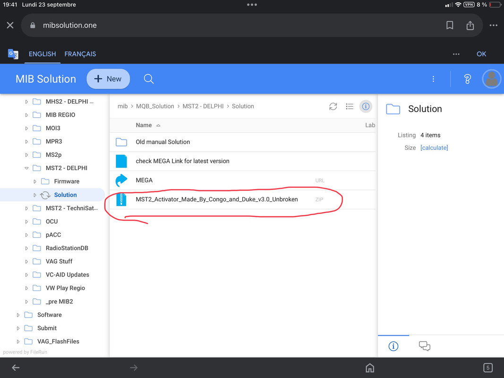This screenshot has width=504, height=378.
Task: Switch to comments tab
Action: [x=424, y=346]
